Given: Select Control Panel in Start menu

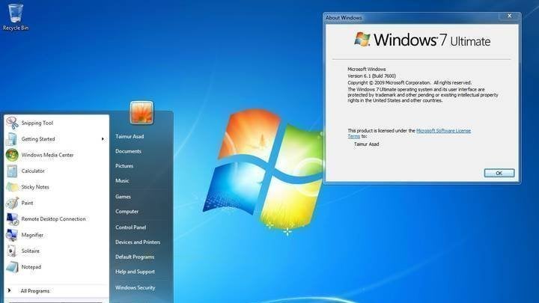Looking at the screenshot, I should 130,227.
